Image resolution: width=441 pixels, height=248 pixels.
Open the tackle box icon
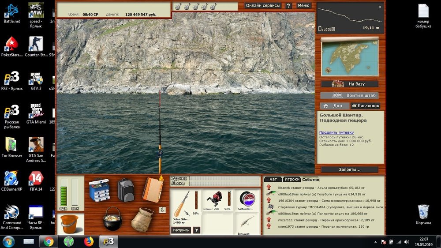pos(99,190)
